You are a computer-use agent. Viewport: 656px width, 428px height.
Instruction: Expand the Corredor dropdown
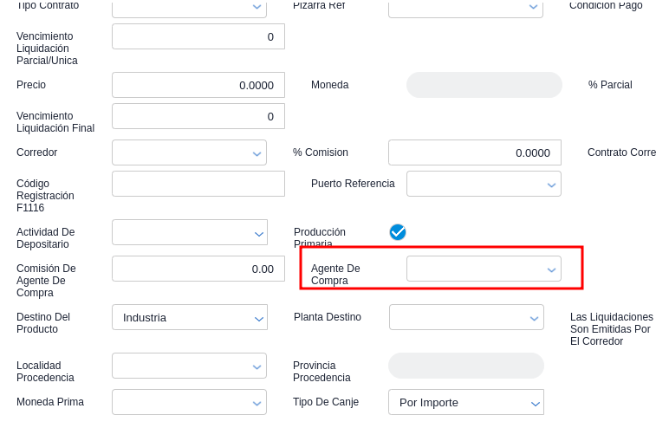pos(189,152)
